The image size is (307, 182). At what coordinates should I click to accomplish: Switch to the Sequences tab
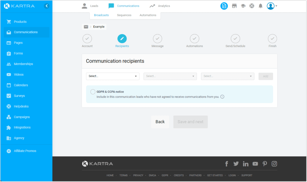(124, 15)
